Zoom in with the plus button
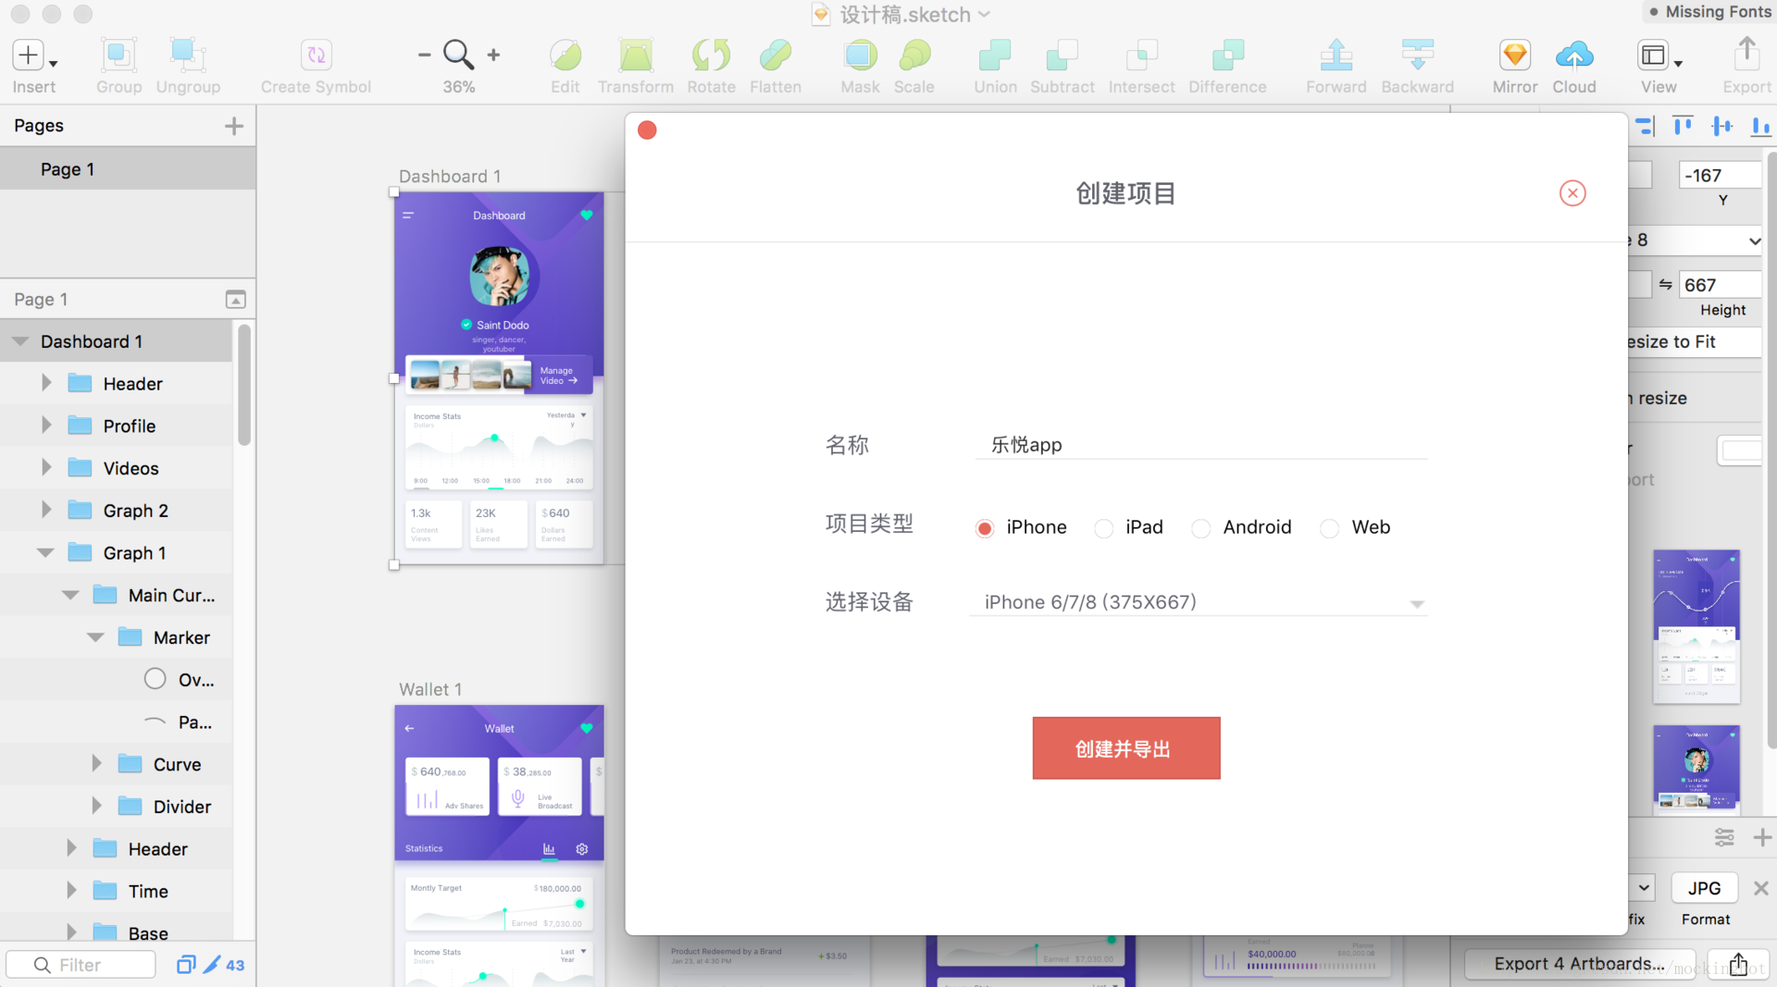 tap(493, 56)
